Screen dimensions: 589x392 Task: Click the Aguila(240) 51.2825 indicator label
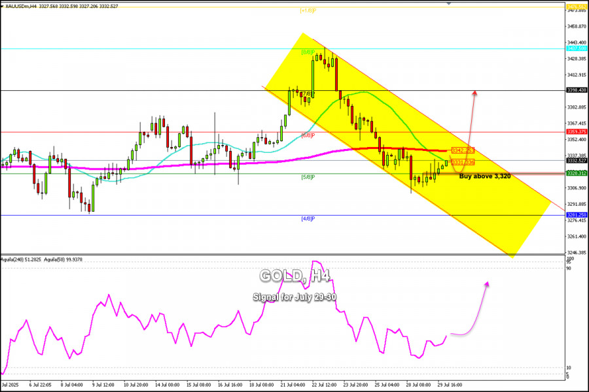tap(21, 259)
